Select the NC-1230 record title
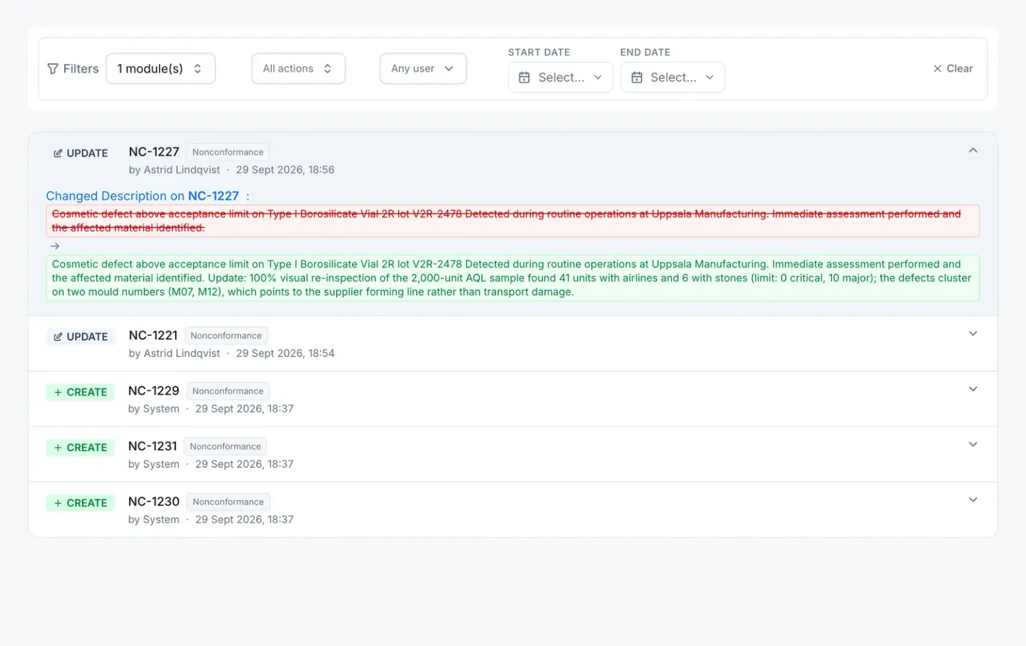The width and height of the screenshot is (1026, 646). [x=154, y=502]
